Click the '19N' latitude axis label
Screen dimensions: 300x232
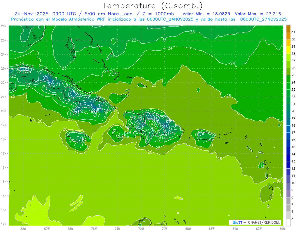coord(4,125)
